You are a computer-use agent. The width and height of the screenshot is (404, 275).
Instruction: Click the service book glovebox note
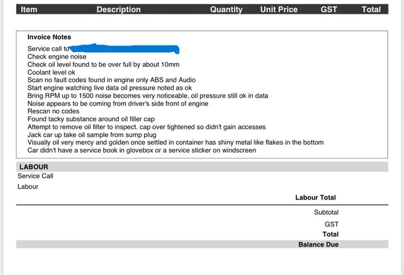(x=142, y=150)
